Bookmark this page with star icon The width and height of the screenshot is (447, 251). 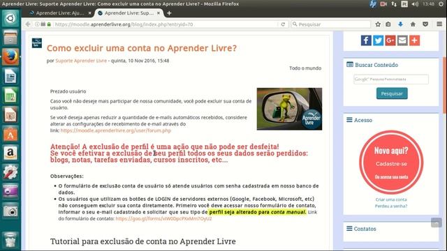pos(378,24)
